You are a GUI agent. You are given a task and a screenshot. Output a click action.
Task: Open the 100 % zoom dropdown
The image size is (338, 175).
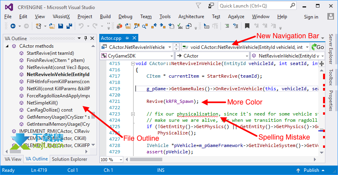(x=121, y=160)
